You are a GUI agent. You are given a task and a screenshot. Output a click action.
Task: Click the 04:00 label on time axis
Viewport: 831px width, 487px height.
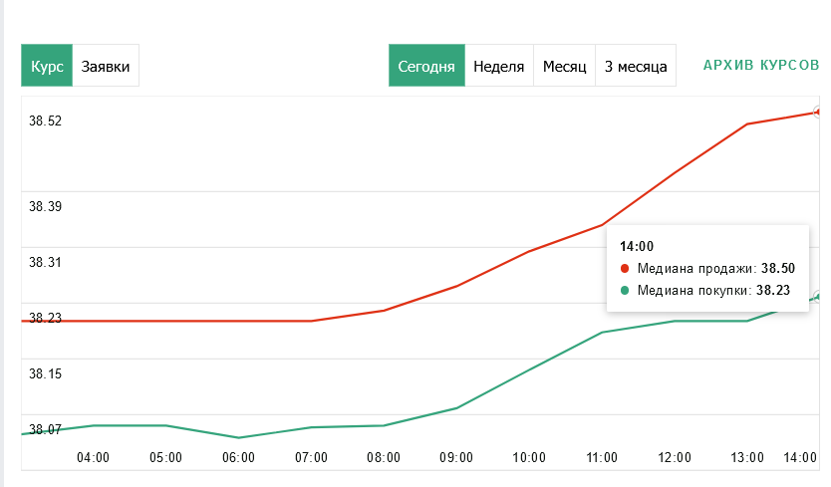[x=93, y=458]
